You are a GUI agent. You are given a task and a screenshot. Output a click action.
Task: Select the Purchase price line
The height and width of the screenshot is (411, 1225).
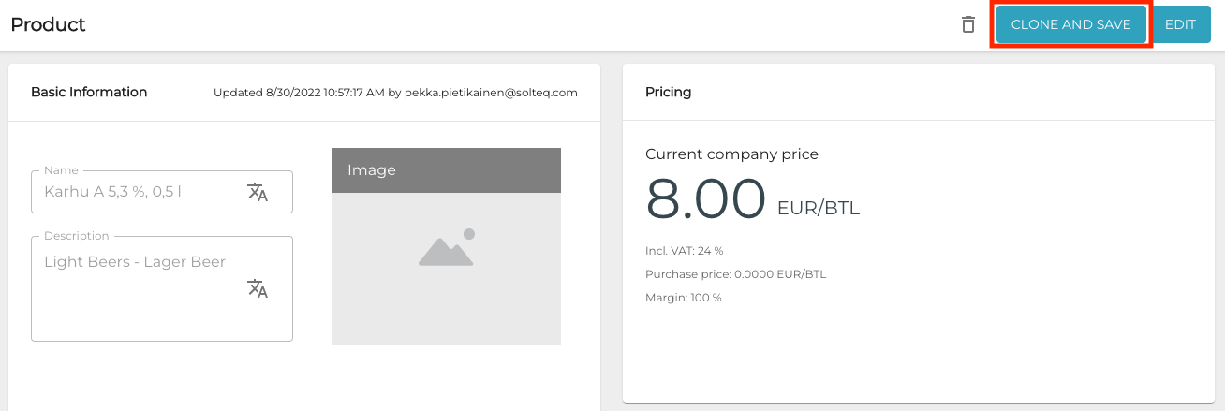point(735,274)
